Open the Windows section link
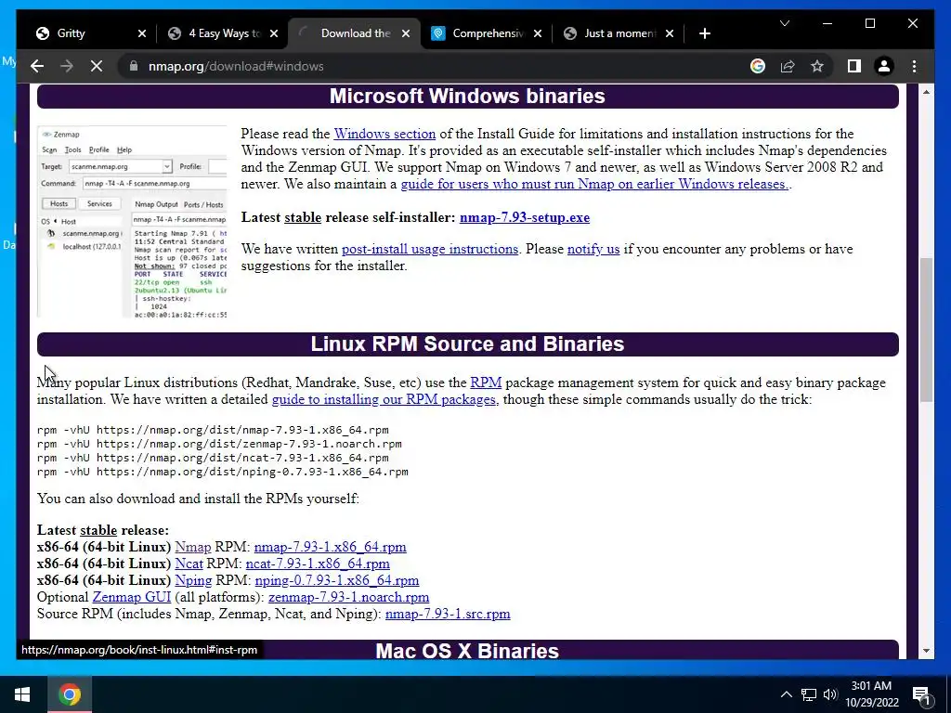951x713 pixels. point(384,134)
